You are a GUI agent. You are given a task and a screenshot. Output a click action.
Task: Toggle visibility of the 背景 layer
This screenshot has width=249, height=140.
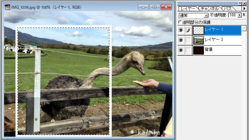[x=181, y=50]
